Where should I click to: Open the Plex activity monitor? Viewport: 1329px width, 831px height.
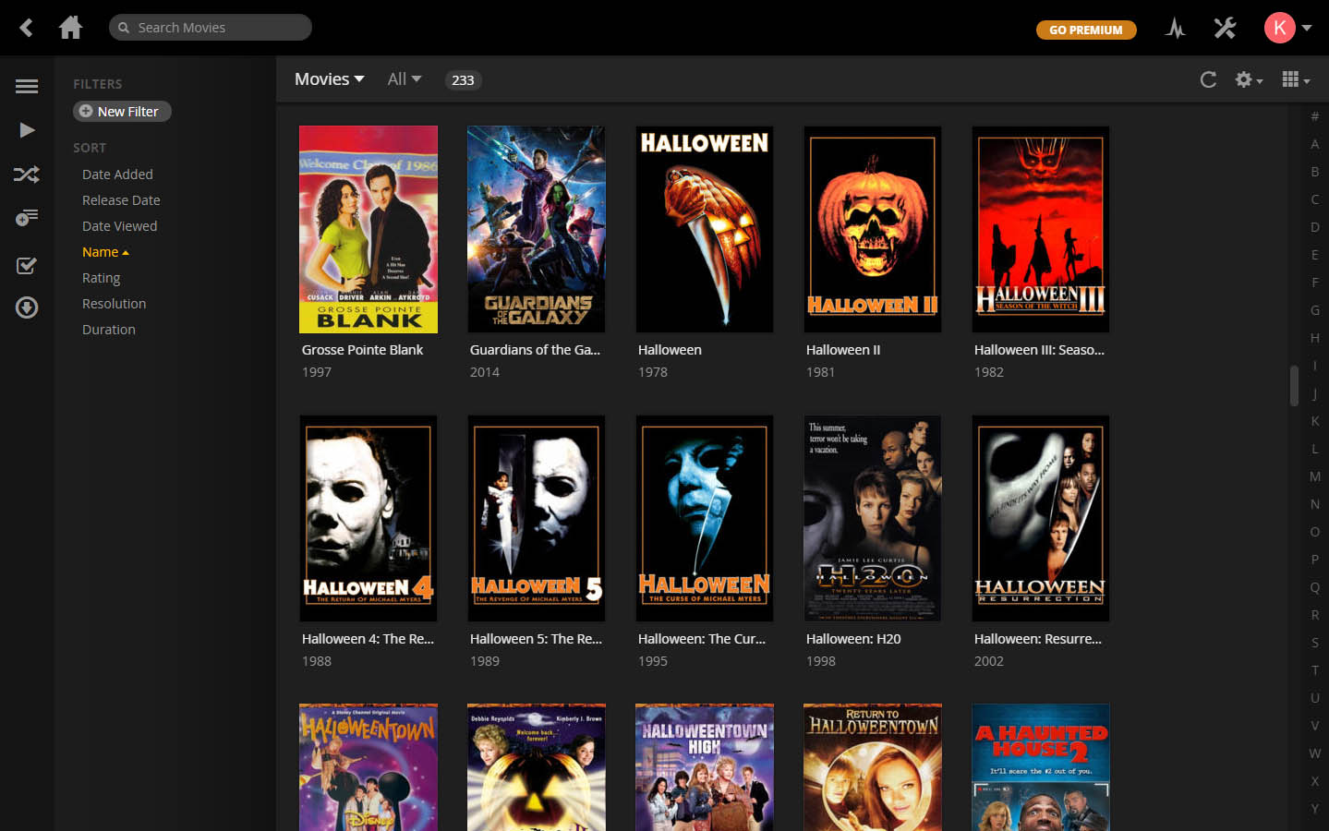1174,28
